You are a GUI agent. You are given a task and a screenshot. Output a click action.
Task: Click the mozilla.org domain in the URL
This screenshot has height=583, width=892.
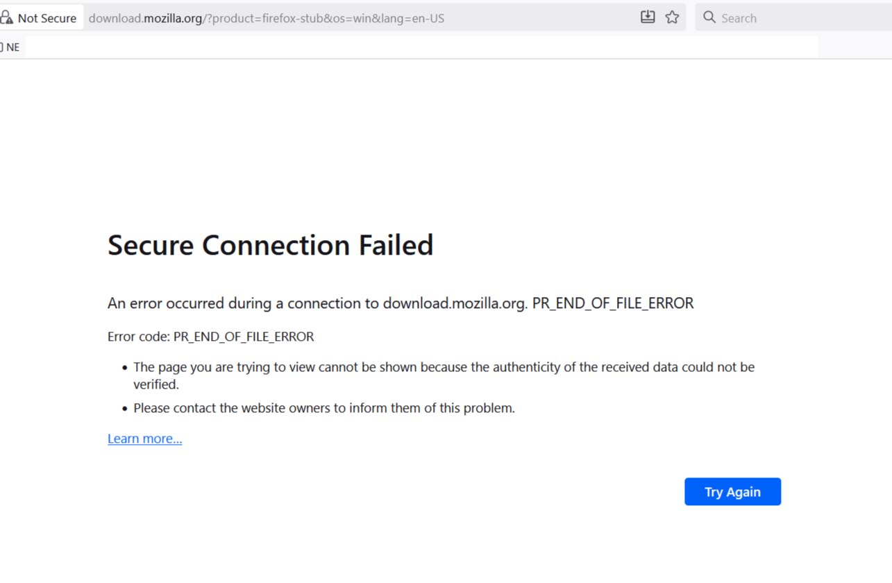click(174, 18)
